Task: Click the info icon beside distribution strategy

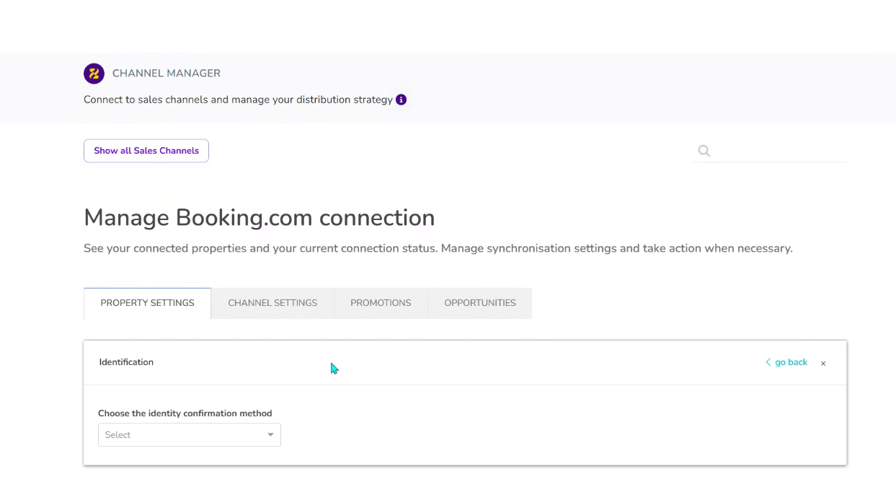Action: pyautogui.click(x=402, y=100)
